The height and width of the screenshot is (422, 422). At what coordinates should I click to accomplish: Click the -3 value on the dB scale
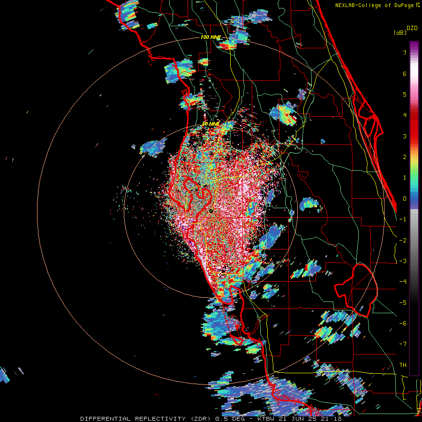click(403, 261)
